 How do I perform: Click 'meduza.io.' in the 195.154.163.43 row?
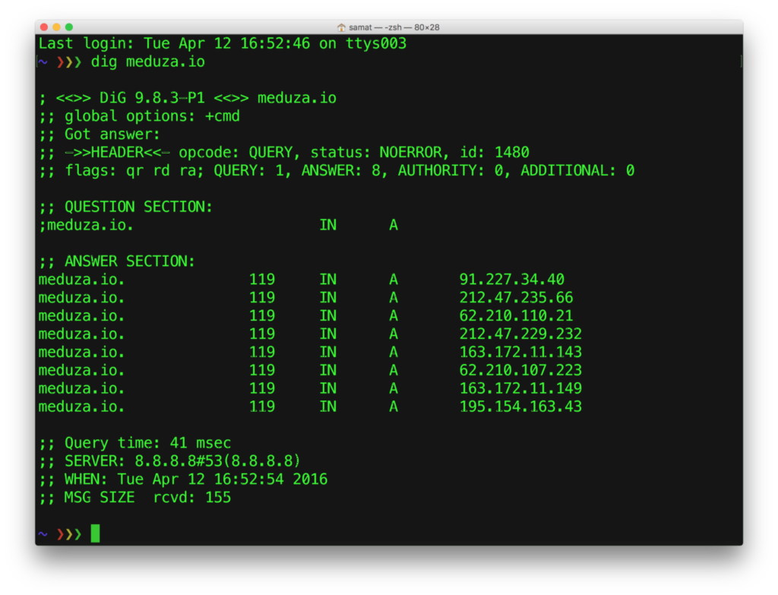pos(82,407)
